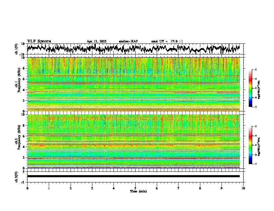Click inside the ch.1 spectrogram panel
The image size is (274, 211).
tap(134, 84)
